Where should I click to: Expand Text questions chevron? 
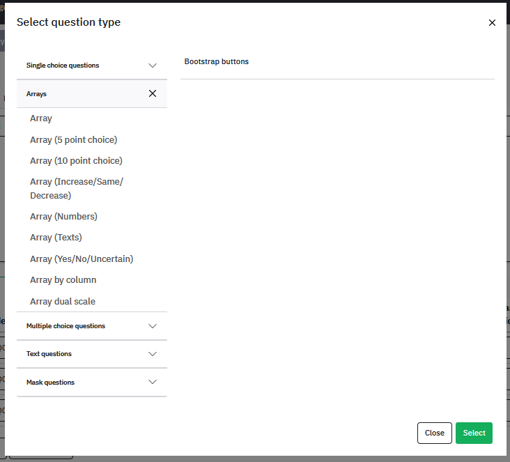(152, 354)
